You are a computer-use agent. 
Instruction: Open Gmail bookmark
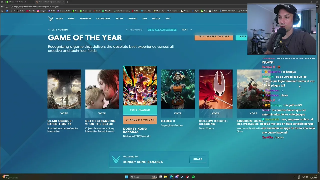(97, 11)
